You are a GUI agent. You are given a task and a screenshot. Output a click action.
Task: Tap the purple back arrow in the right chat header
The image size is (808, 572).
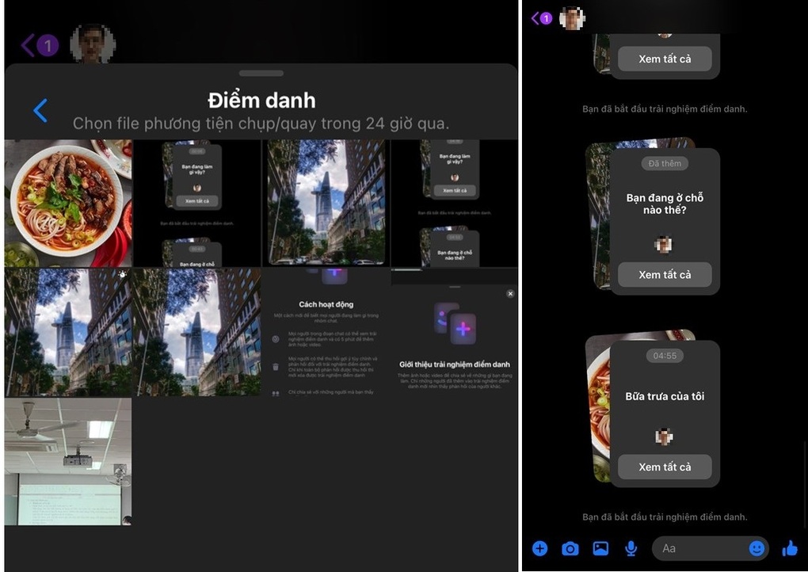click(535, 18)
